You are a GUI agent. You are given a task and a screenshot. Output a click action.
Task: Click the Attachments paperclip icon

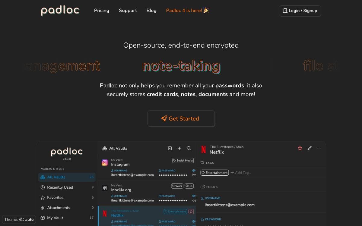(43, 208)
